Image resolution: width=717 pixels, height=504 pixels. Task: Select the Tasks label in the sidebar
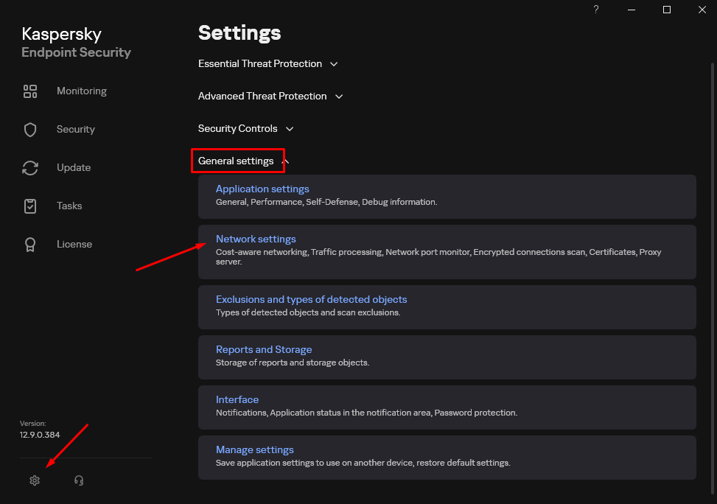(x=69, y=206)
